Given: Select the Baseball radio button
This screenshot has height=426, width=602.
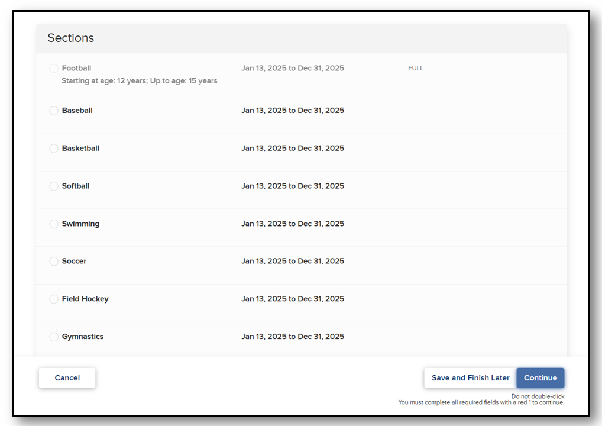Looking at the screenshot, I should pos(54,111).
